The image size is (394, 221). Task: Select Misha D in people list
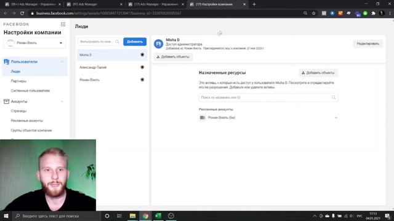112,55
